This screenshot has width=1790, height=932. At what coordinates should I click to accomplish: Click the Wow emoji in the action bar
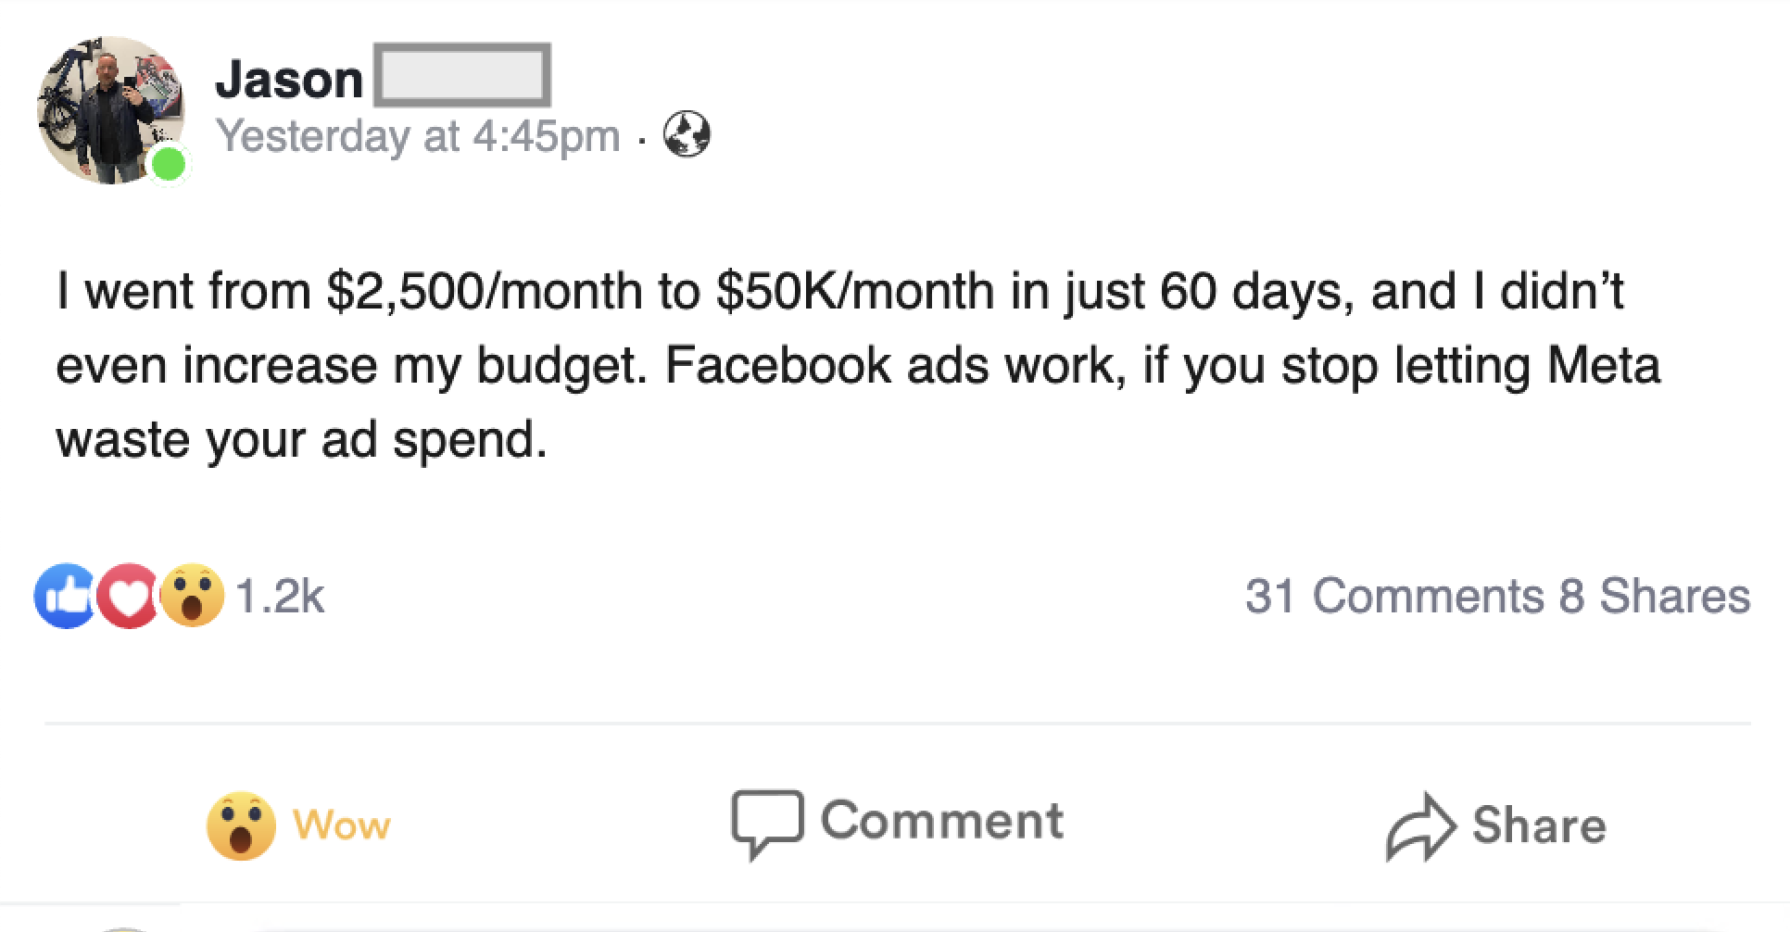point(241,825)
